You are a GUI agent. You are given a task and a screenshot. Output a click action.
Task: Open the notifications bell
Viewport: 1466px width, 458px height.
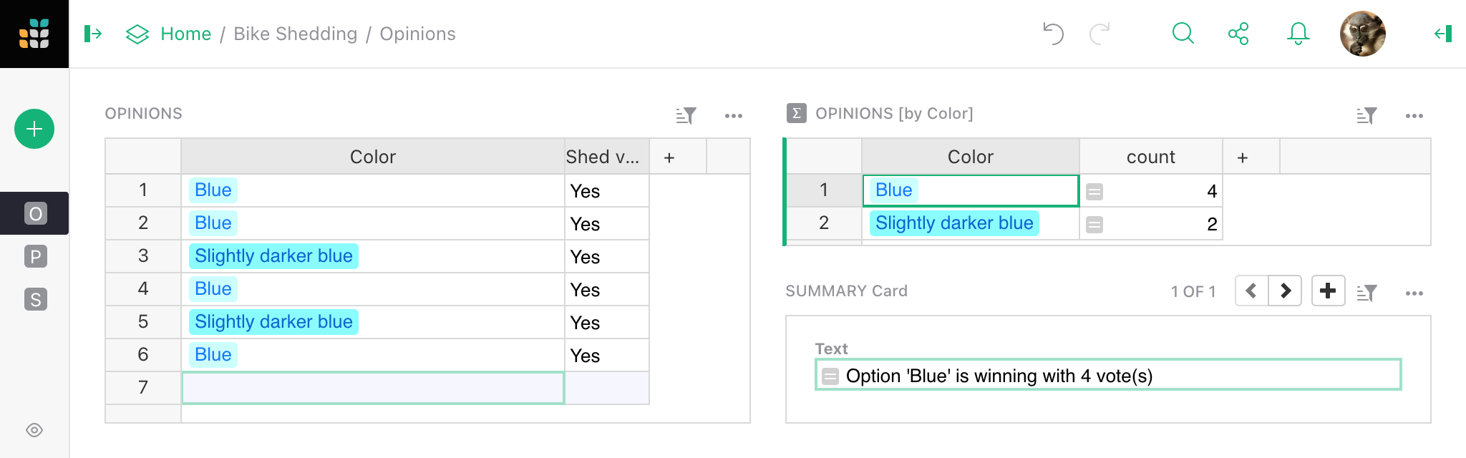coord(1298,34)
